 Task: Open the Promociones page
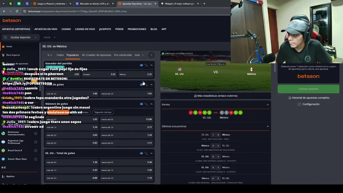137,29
